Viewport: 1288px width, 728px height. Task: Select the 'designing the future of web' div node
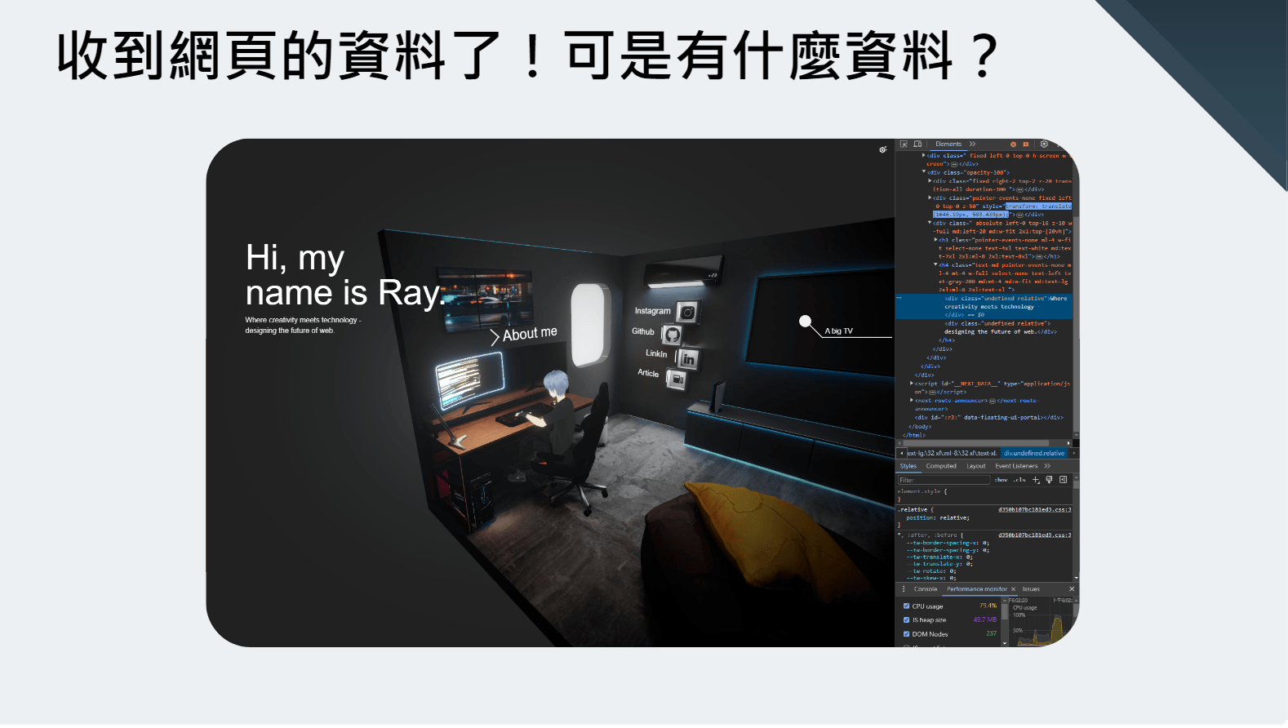1001,328
